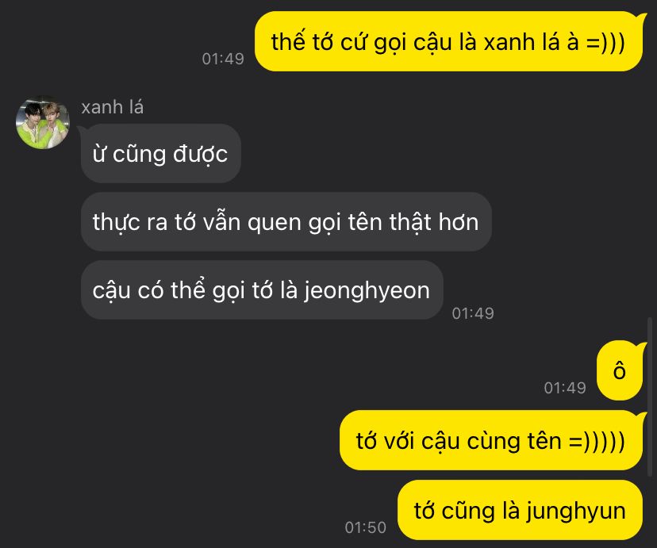Select the 'tớ cũng là junghyun' message

[520, 510]
